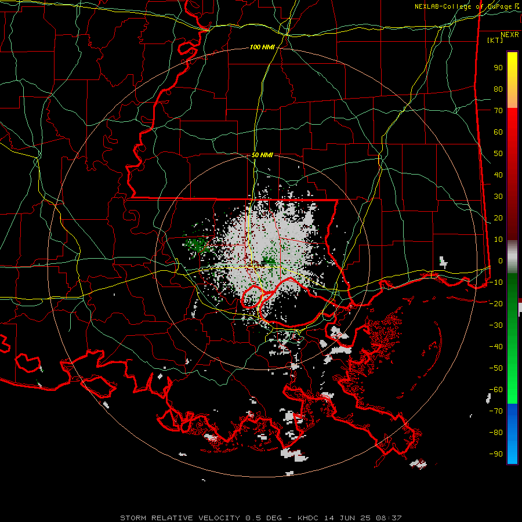Click the "KHDC" station ID in the caption

pyautogui.click(x=308, y=518)
